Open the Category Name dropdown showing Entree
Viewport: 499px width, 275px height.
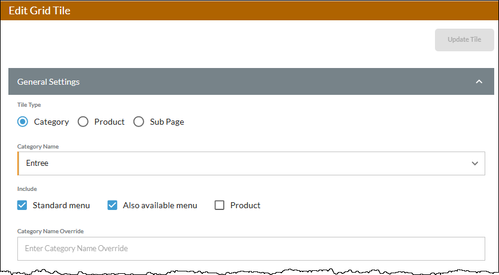coord(251,163)
